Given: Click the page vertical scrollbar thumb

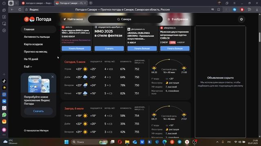Looking at the screenshot, I should 259,37.
